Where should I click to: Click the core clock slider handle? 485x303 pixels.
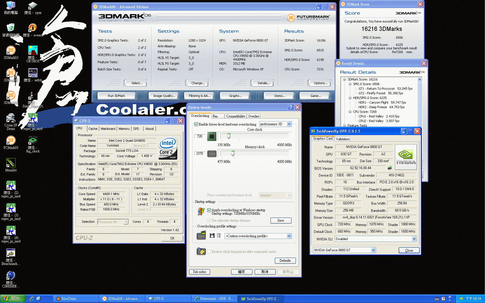(229, 136)
